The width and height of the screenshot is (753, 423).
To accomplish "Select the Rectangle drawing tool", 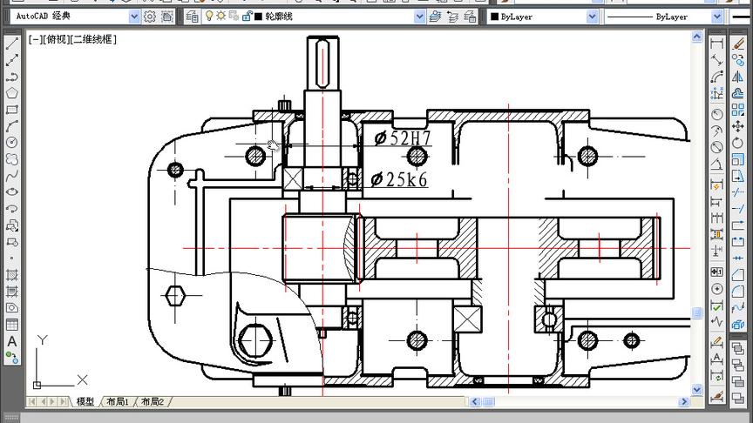I will [12, 110].
